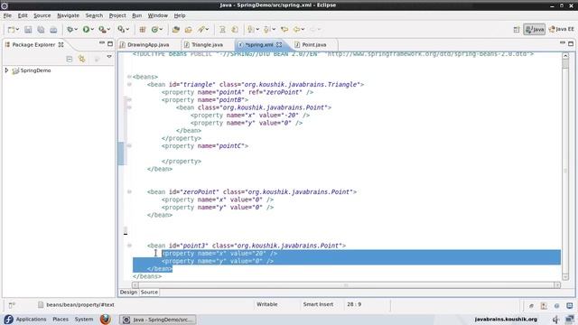
Task: Open the Run dropdown arrow
Action: [92, 30]
